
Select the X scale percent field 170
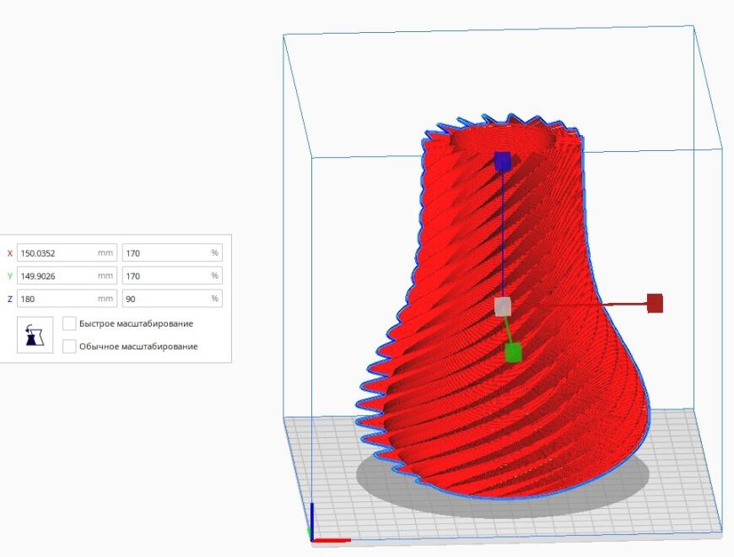(x=172, y=252)
